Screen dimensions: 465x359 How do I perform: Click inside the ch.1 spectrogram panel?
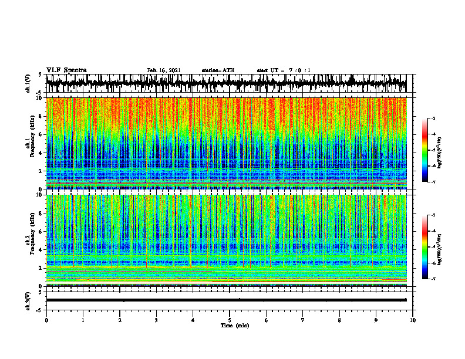click(227, 143)
